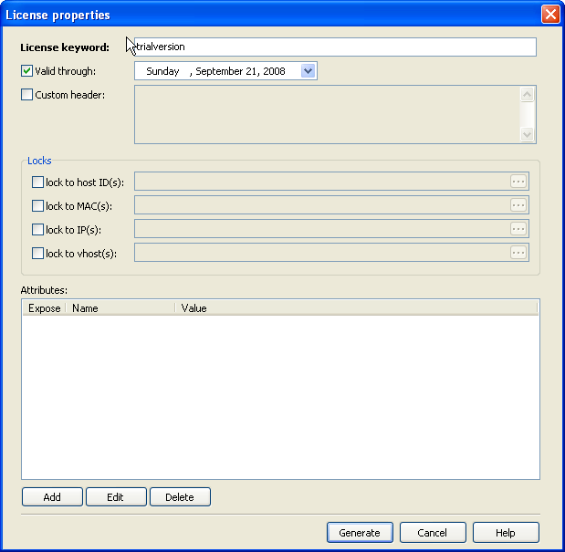
Task: Click the browse button for IP(s)
Action: click(x=518, y=229)
